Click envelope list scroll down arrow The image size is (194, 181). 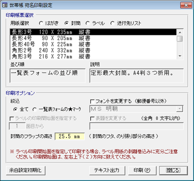[180, 56]
